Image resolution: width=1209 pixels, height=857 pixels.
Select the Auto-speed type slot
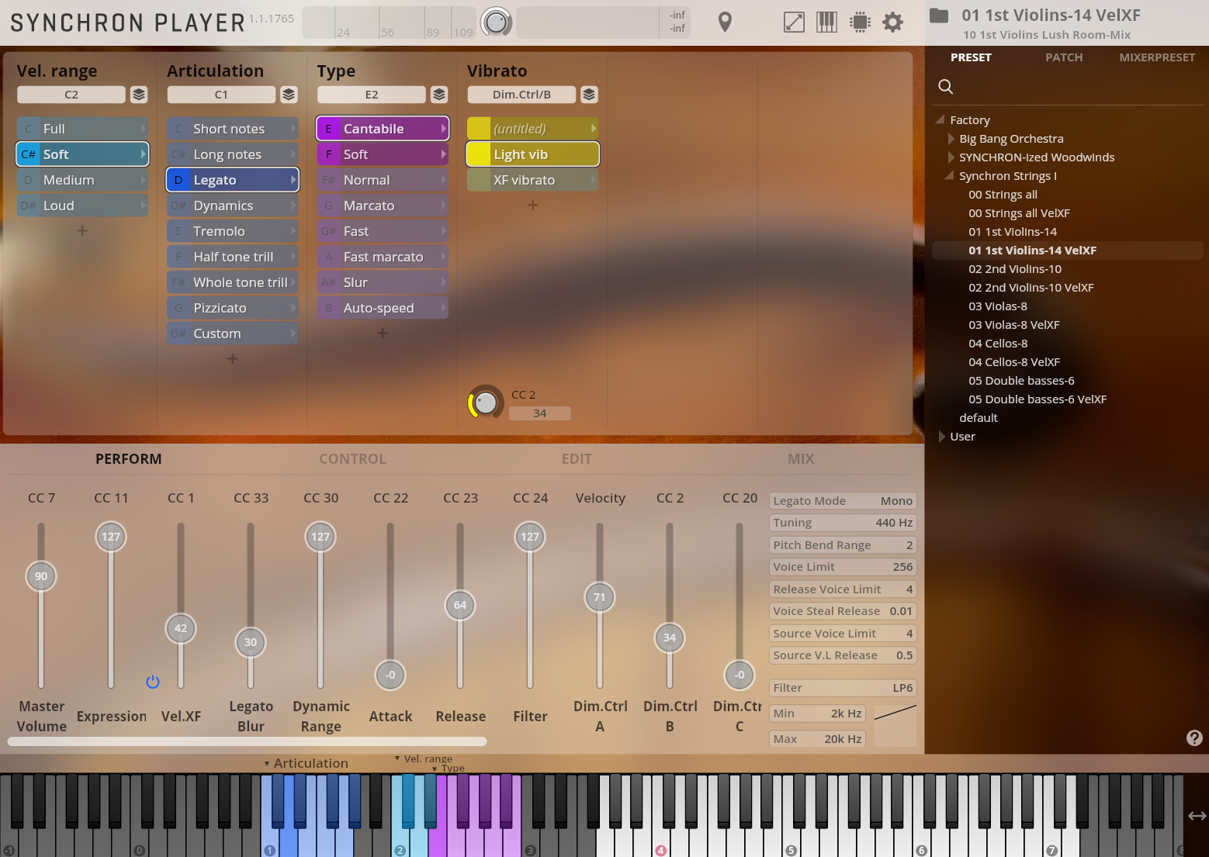(x=383, y=308)
